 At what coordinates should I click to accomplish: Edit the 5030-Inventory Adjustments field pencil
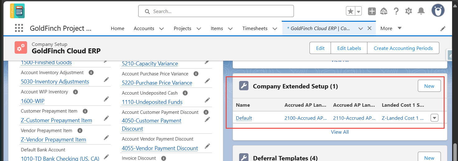pyautogui.click(x=106, y=80)
